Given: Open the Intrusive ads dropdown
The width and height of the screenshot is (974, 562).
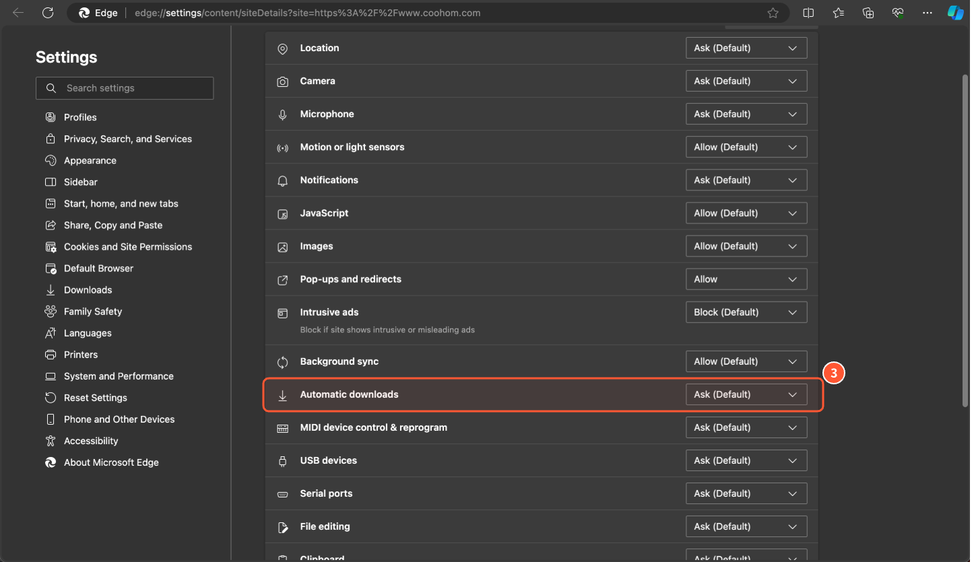Looking at the screenshot, I should click(746, 312).
